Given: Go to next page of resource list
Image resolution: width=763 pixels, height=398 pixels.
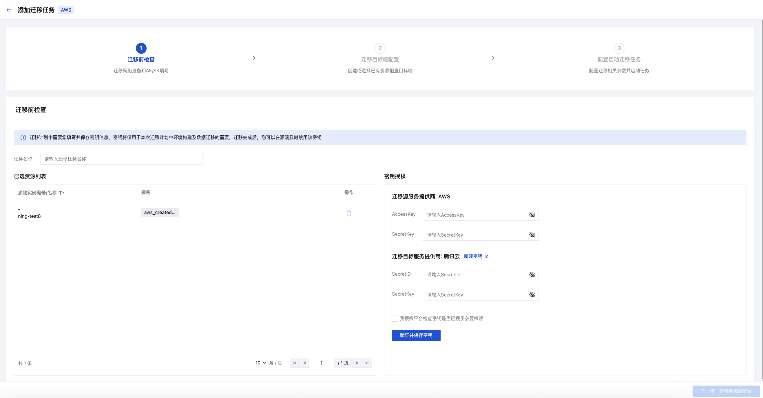Looking at the screenshot, I should point(357,363).
